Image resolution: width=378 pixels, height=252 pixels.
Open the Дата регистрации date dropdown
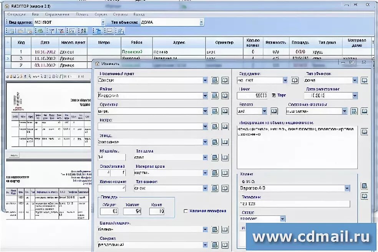coord(355,96)
